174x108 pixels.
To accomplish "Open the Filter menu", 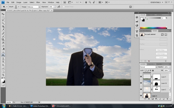I will tap(38, 2).
